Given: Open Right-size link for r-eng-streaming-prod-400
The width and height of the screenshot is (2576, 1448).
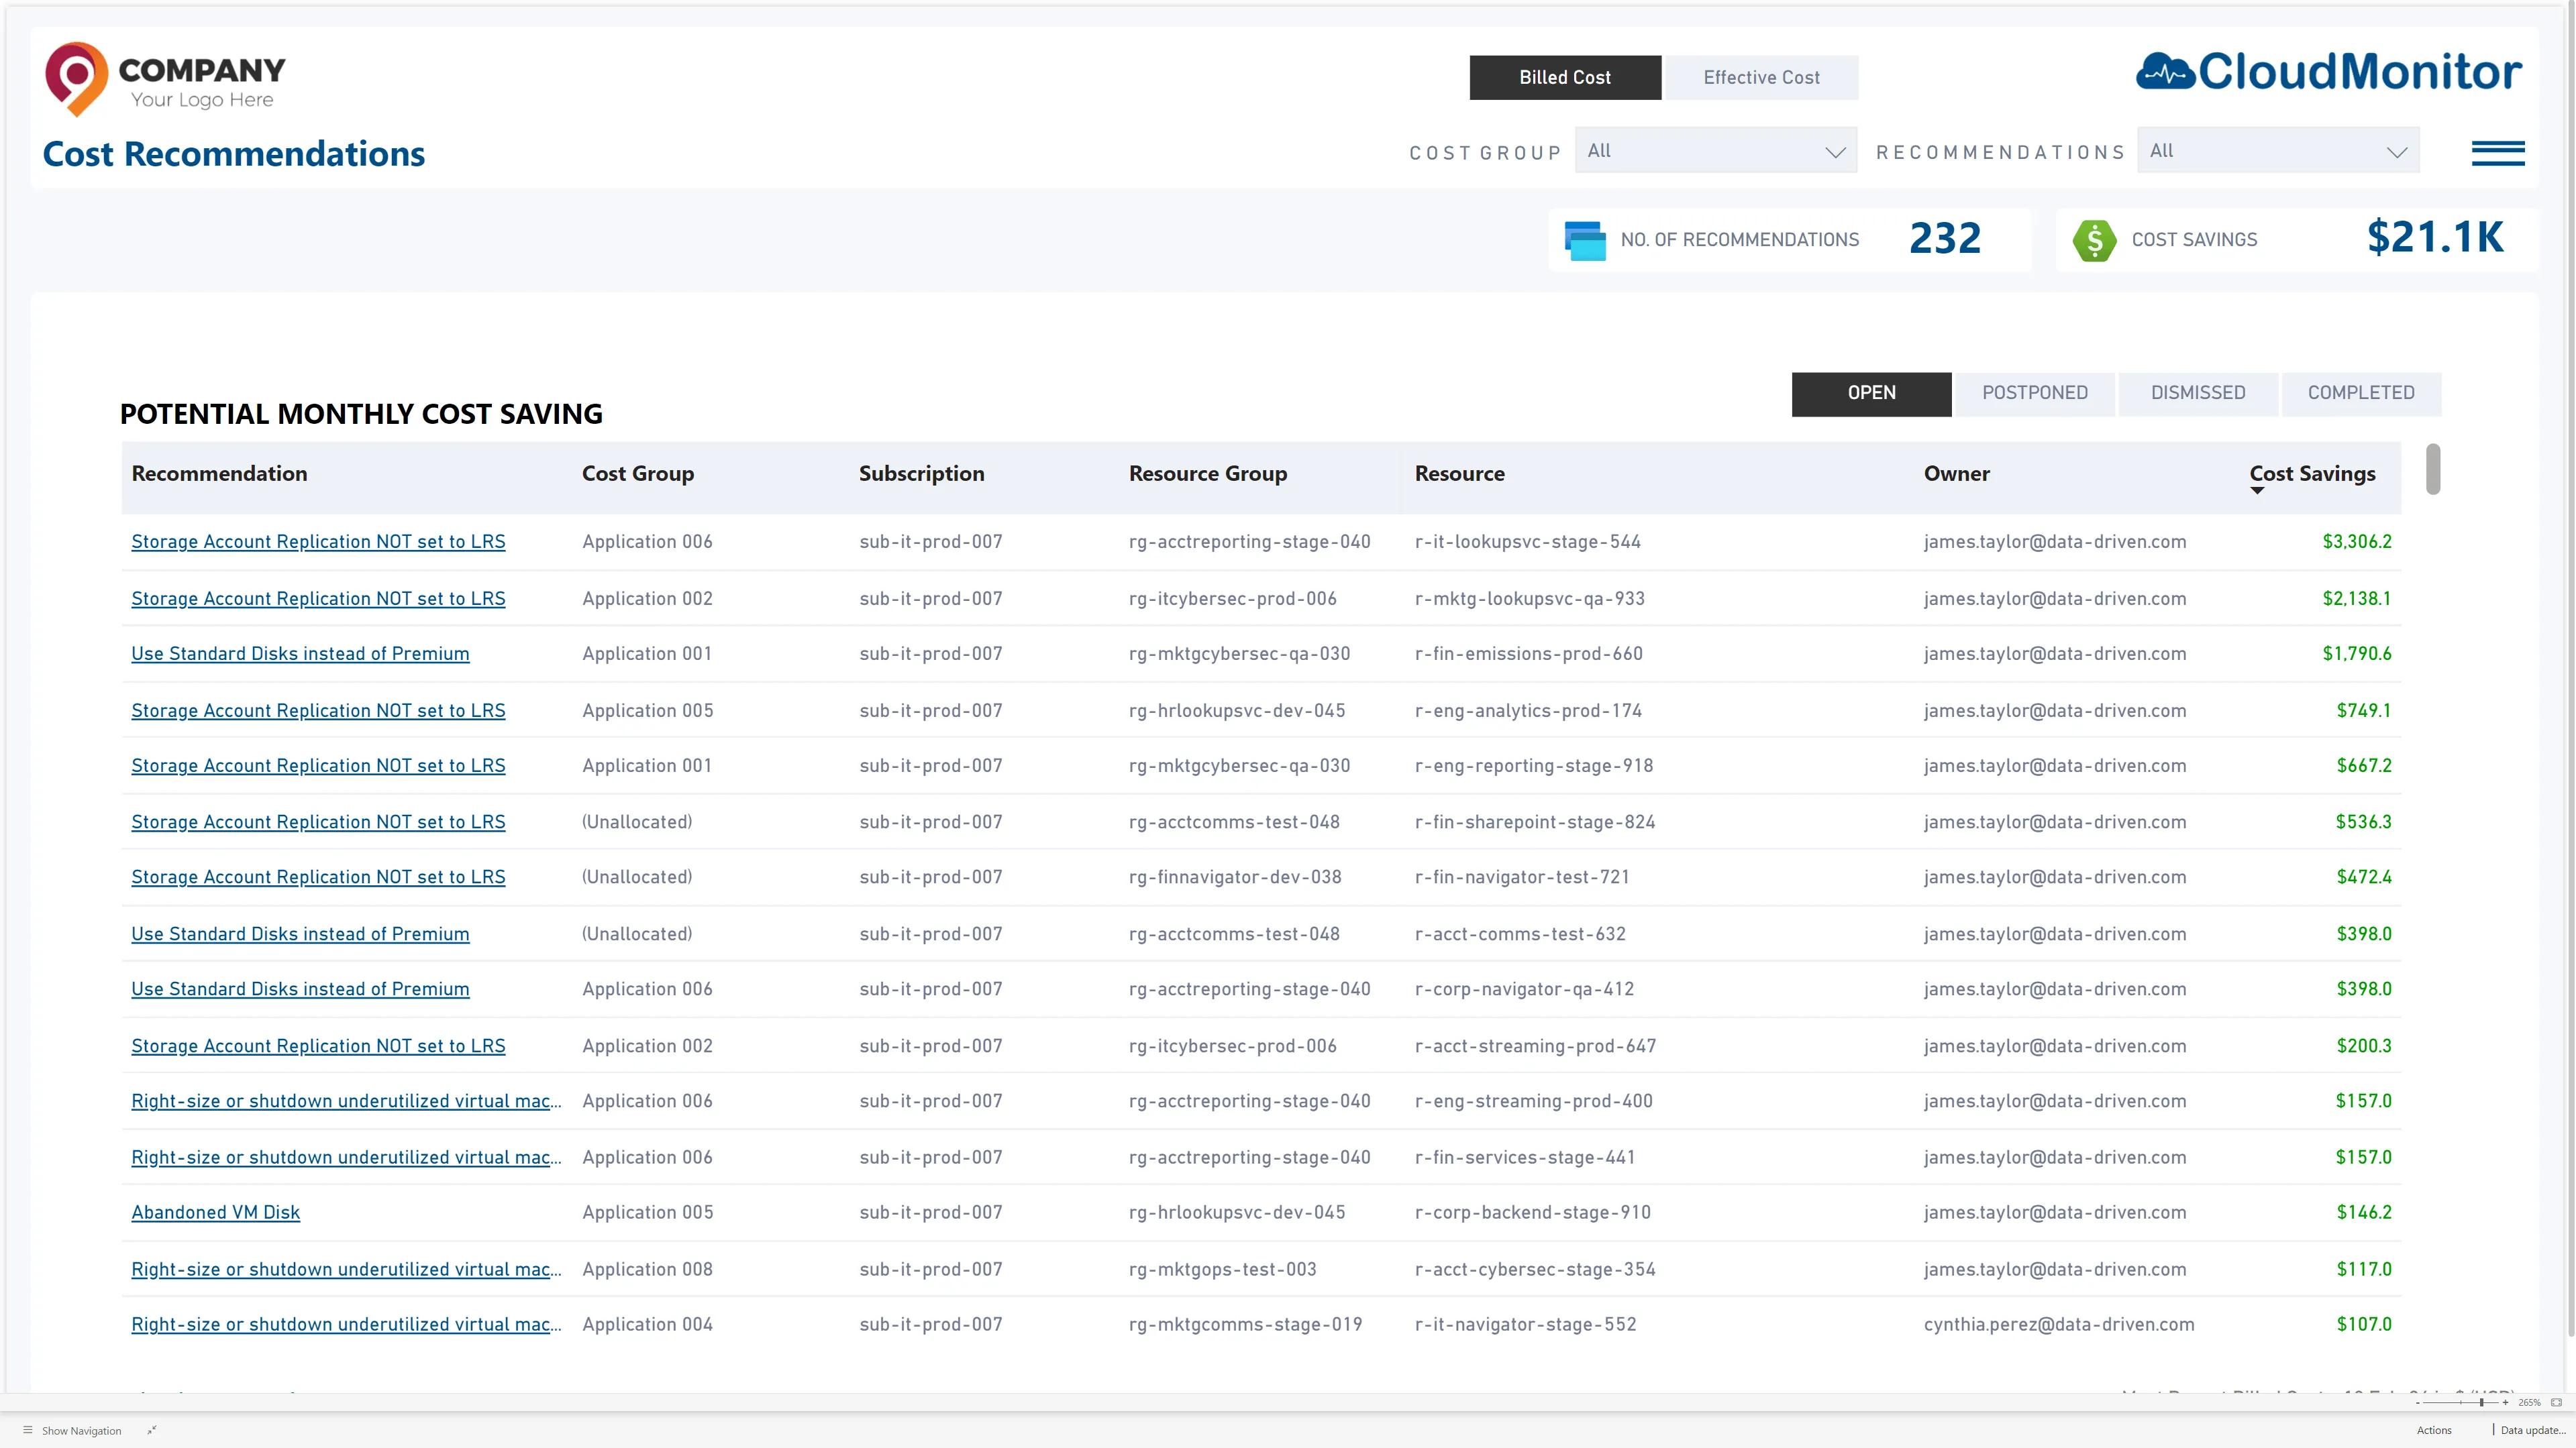Looking at the screenshot, I should point(346,1101).
